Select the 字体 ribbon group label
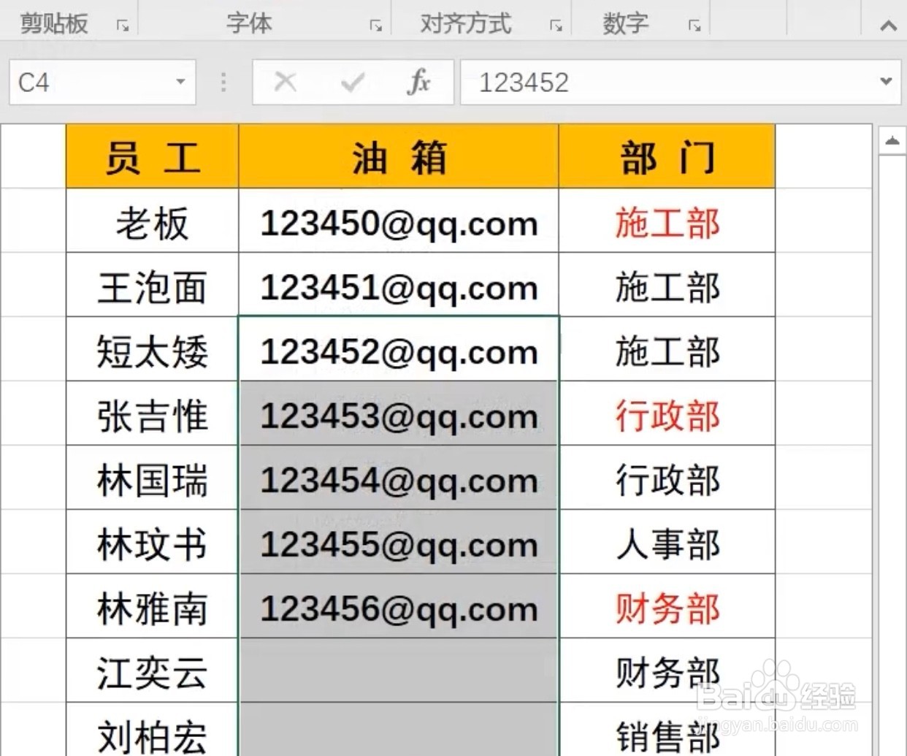 pyautogui.click(x=250, y=23)
